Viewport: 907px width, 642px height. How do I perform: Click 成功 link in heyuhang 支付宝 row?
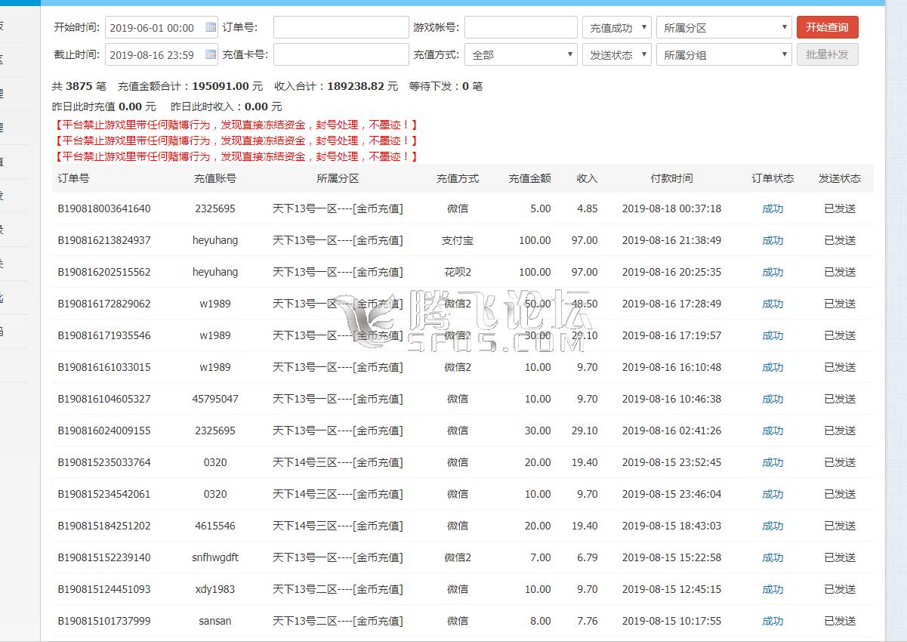[x=773, y=241]
